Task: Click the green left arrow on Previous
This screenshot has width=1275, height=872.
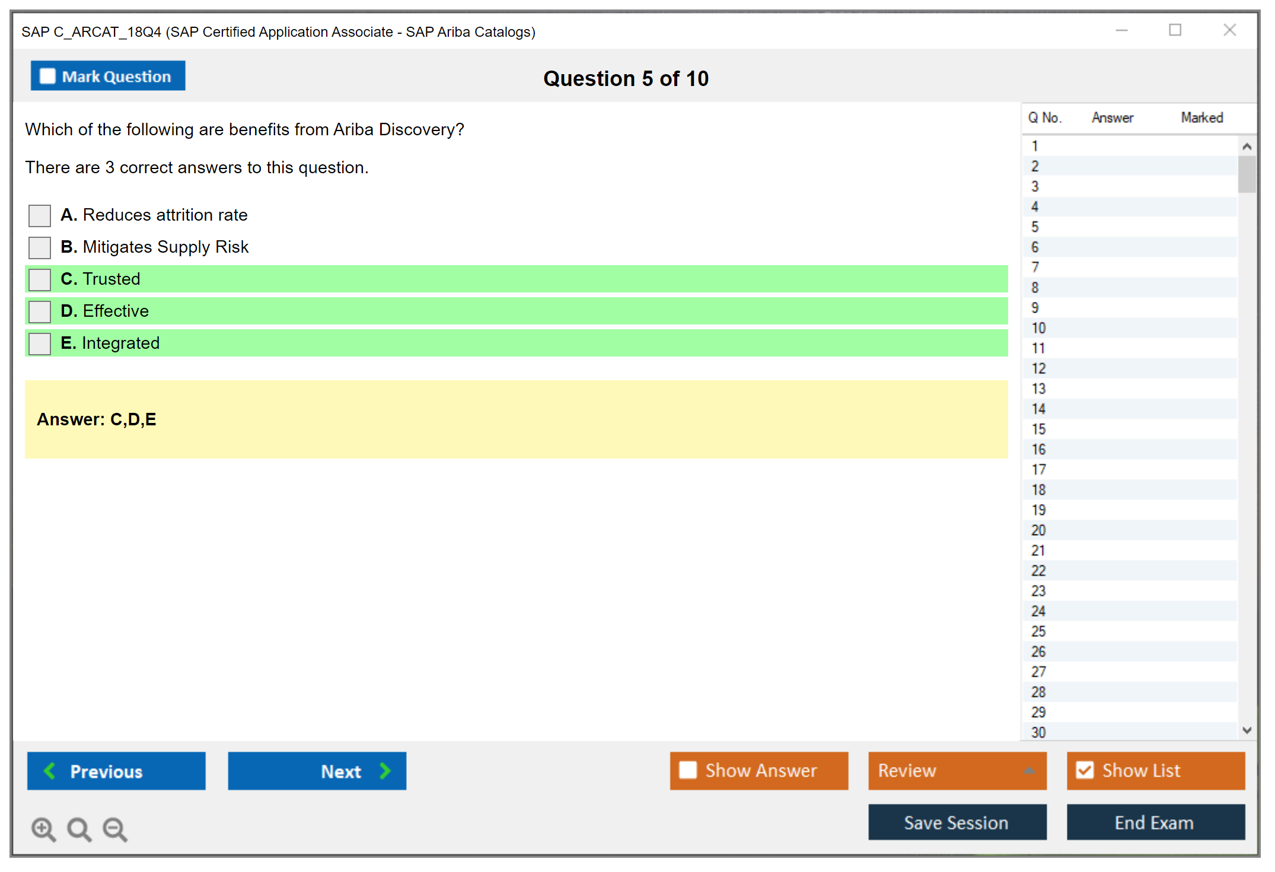Action: (x=50, y=771)
